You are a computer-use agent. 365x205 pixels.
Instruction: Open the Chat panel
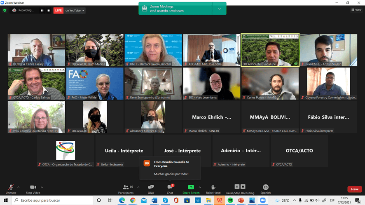point(170,189)
